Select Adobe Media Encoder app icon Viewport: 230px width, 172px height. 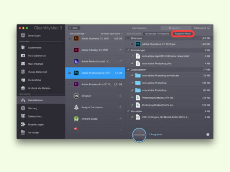[x=76, y=61]
